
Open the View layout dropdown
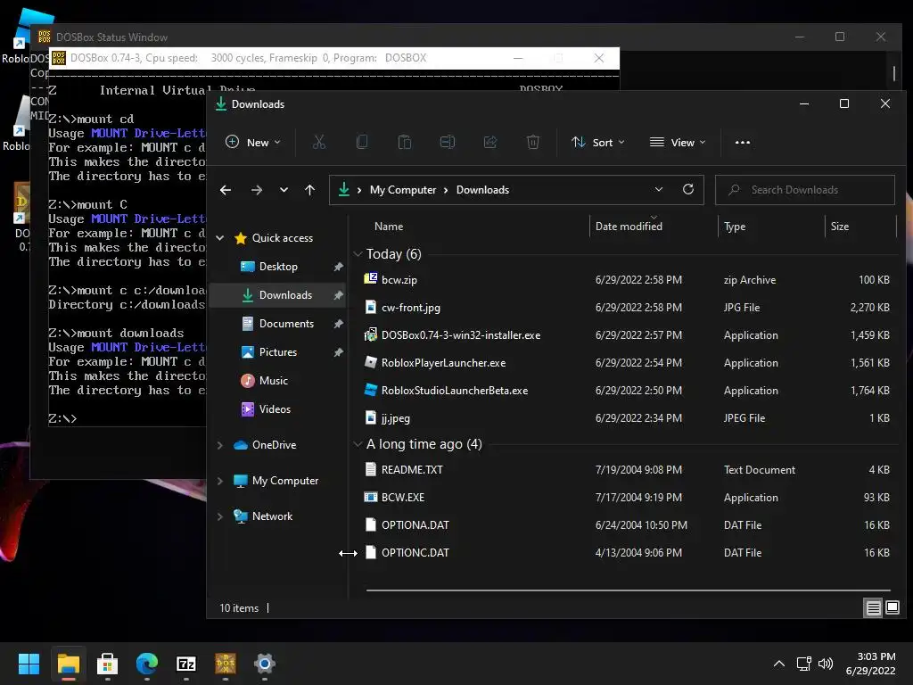pos(678,142)
